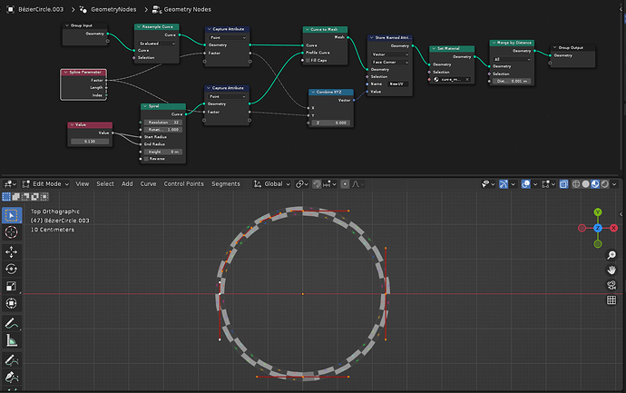Activate the 3D Cursor tool
This screenshot has height=393, width=626.
tap(12, 232)
